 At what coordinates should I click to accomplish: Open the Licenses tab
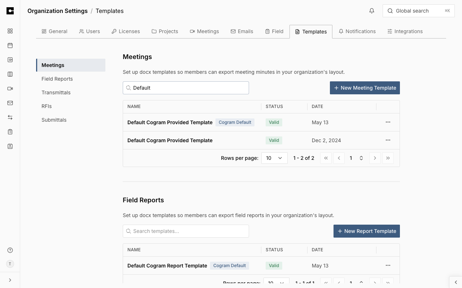[126, 31]
